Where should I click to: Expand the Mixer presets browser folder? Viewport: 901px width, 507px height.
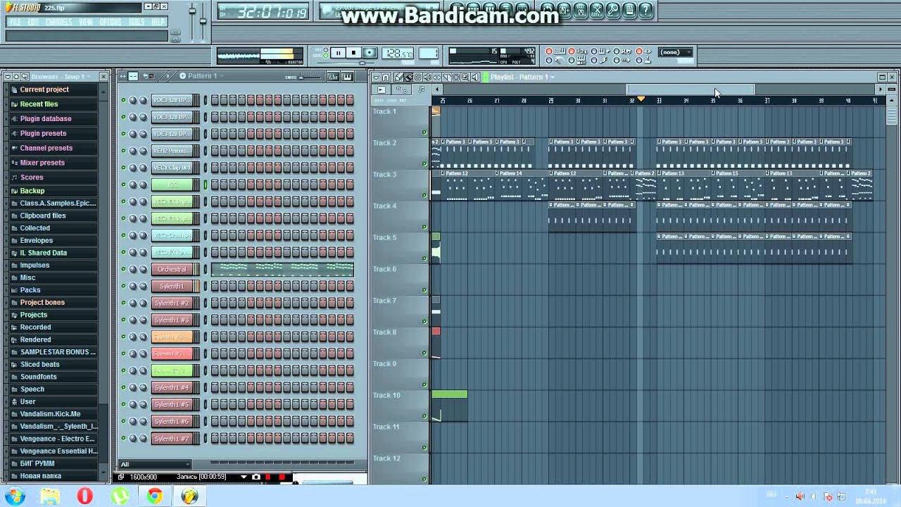pos(42,163)
